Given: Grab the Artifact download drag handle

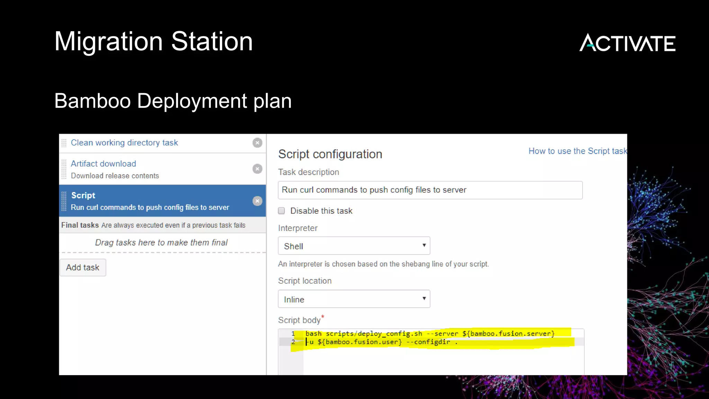Looking at the screenshot, I should click(x=64, y=169).
